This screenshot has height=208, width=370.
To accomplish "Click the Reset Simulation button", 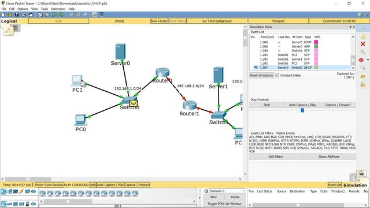I will pyautogui.click(x=261, y=75).
